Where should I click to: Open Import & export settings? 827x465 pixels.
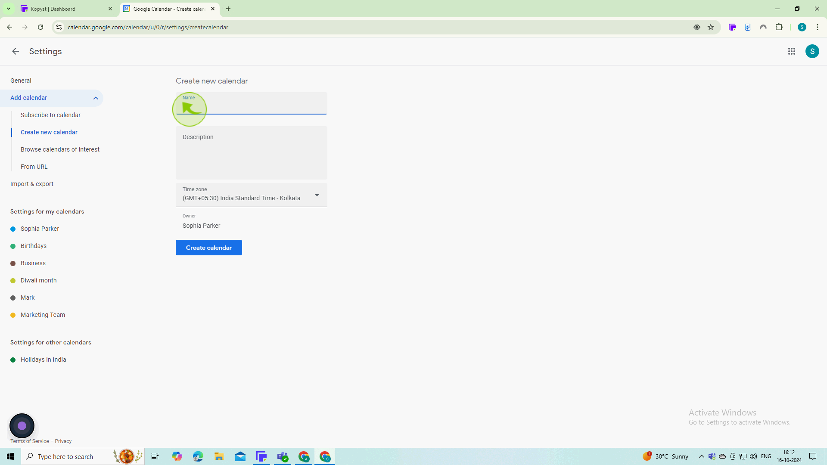pos(32,184)
